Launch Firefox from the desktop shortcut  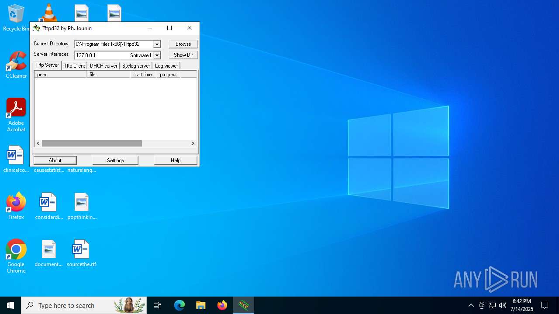[16, 206]
